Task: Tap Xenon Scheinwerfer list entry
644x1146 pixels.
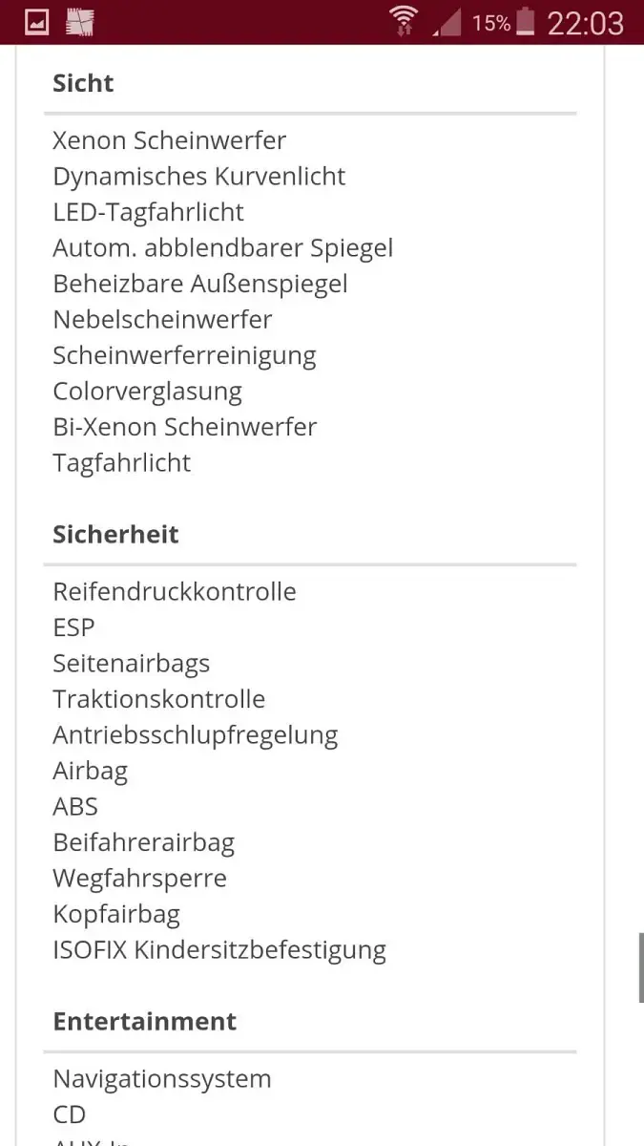Action: [170, 140]
